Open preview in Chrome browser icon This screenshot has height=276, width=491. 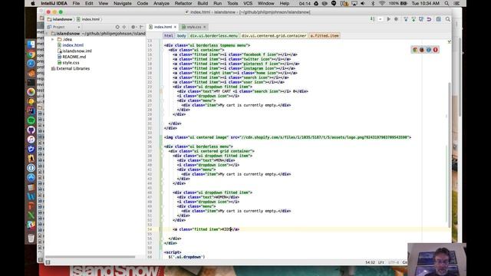(415, 50)
